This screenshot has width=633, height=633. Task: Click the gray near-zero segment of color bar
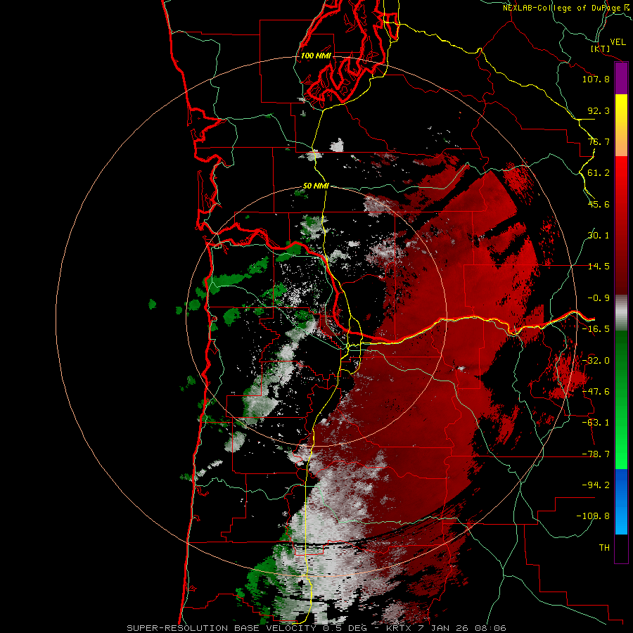tap(621, 312)
